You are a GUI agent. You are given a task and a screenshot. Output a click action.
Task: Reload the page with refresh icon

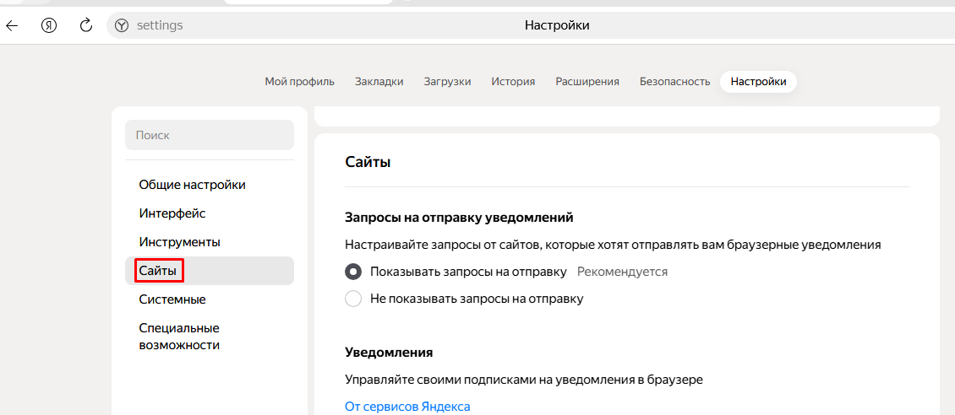click(x=86, y=25)
